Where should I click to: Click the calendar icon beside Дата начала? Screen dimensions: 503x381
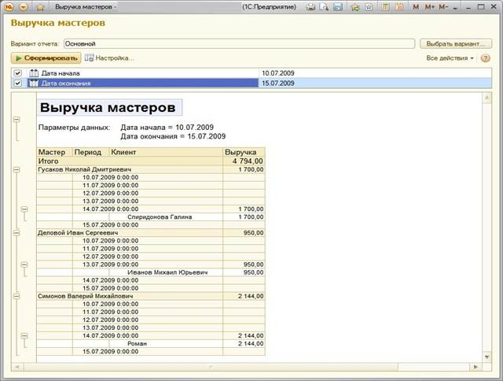pyautogui.click(x=34, y=73)
